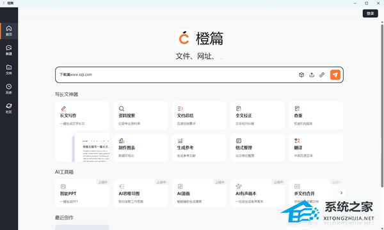Click the vertical scrollbar on the right

(x=382, y=105)
